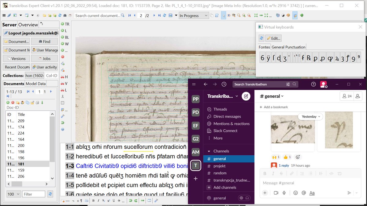Screen dimensions: 367x206
Task: Apply strikethrough formatting in transcription editor
Action: click(119, 201)
